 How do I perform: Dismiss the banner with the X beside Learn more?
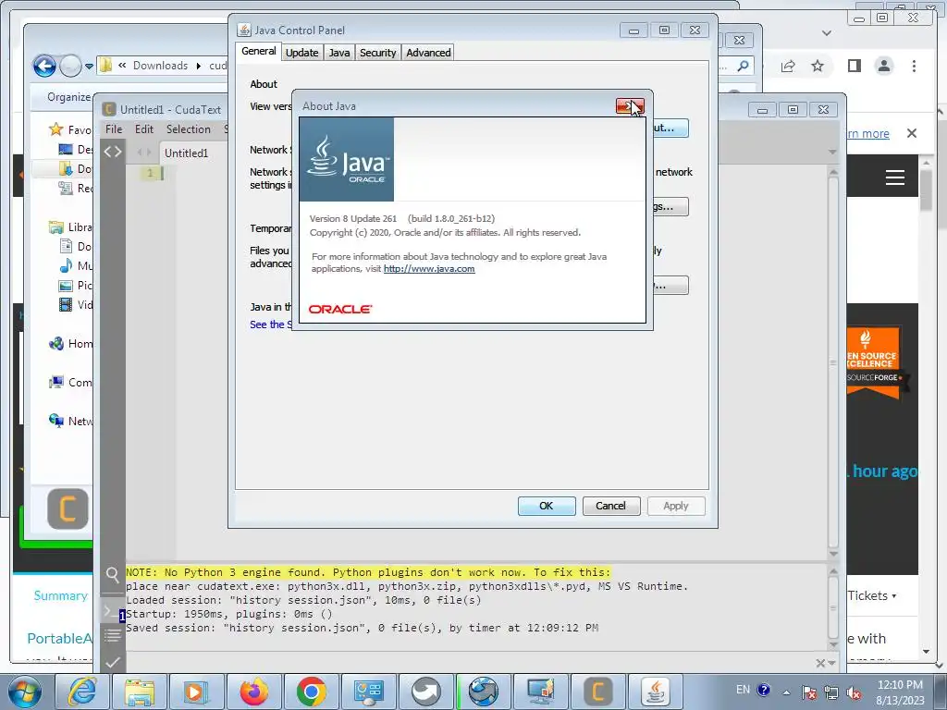[x=912, y=133]
